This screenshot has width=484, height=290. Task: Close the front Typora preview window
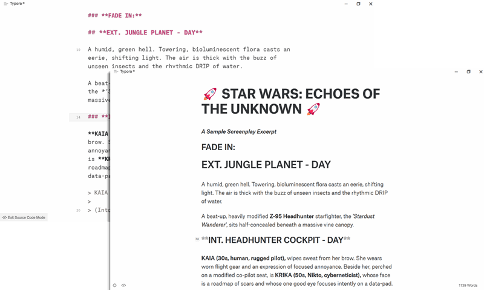tap(479, 71)
